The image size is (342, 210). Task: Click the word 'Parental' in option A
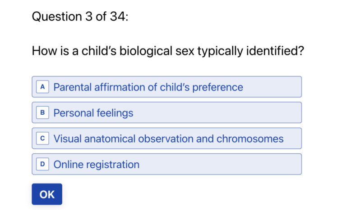(x=73, y=87)
